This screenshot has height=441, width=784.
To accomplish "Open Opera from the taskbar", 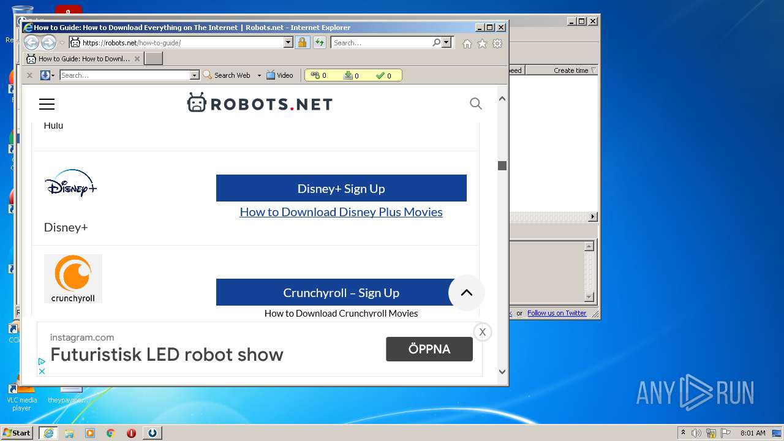I will (131, 433).
